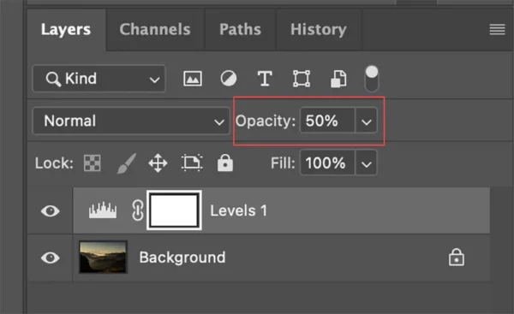Expand the Fill slider arrow
514x314 pixels.
point(366,163)
